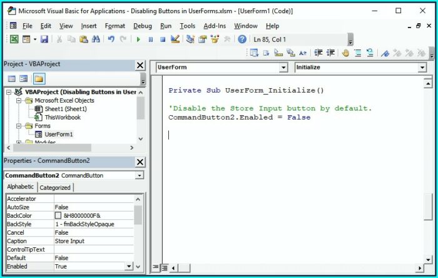Save the workbook with the floppy disk icon
This screenshot has width=438, height=278.
click(44, 39)
